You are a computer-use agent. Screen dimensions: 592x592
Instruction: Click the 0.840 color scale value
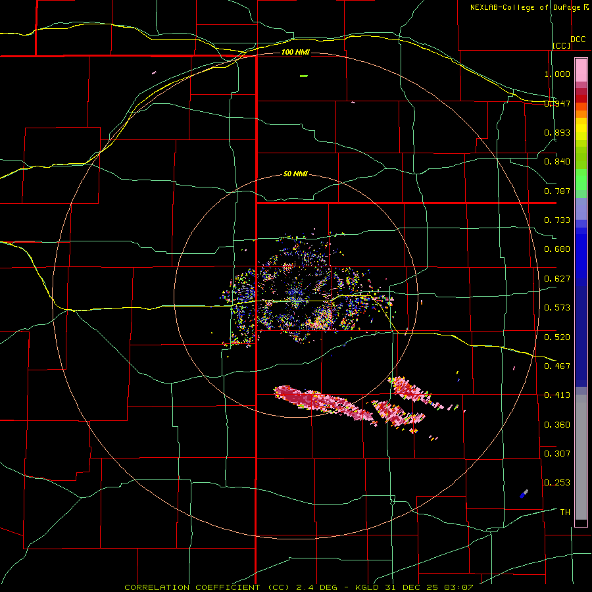[557, 162]
